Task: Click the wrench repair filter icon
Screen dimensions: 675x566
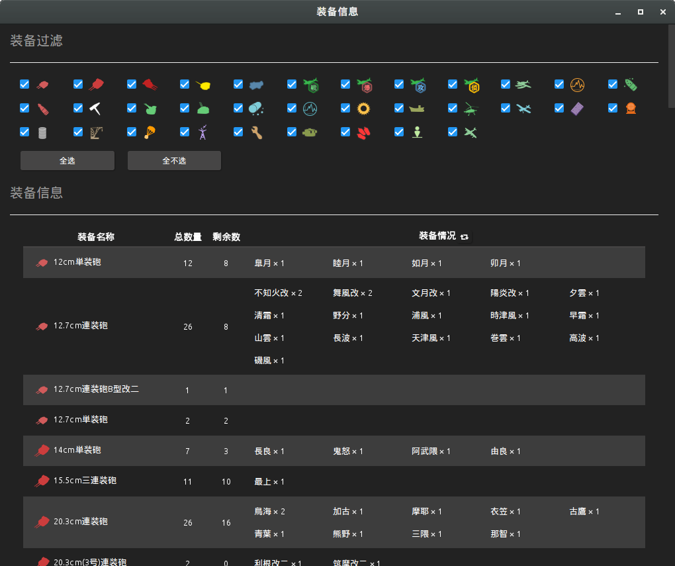Action: click(257, 132)
